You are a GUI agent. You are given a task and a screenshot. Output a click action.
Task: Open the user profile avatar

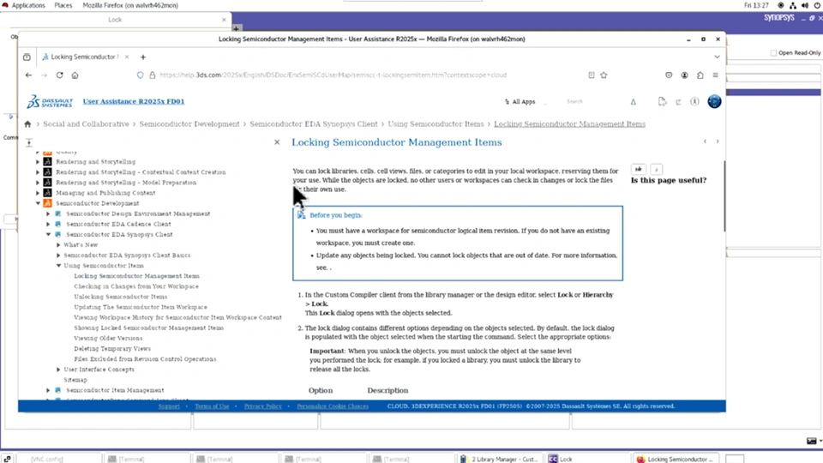(714, 101)
